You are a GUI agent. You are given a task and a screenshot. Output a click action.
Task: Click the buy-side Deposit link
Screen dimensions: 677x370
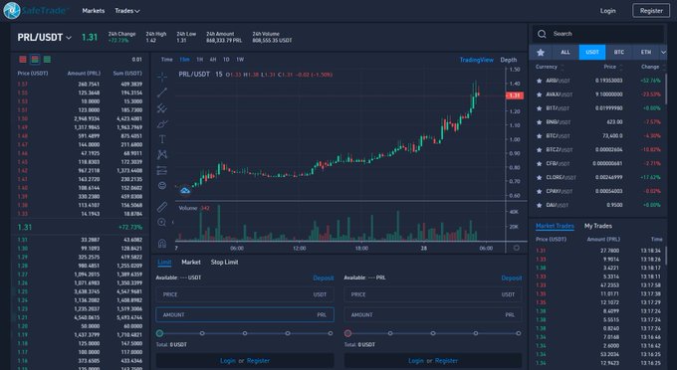coord(324,278)
